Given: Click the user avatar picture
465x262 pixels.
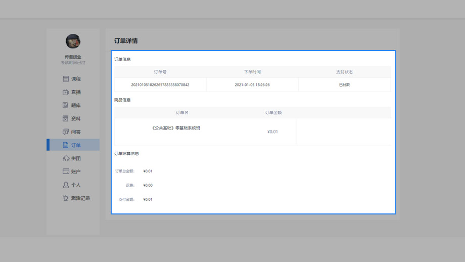Looking at the screenshot, I should click(73, 41).
